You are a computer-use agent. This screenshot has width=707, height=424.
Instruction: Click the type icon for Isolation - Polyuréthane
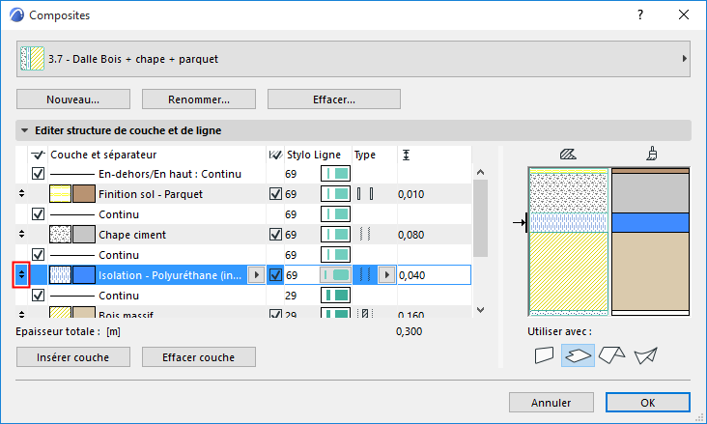coord(365,274)
